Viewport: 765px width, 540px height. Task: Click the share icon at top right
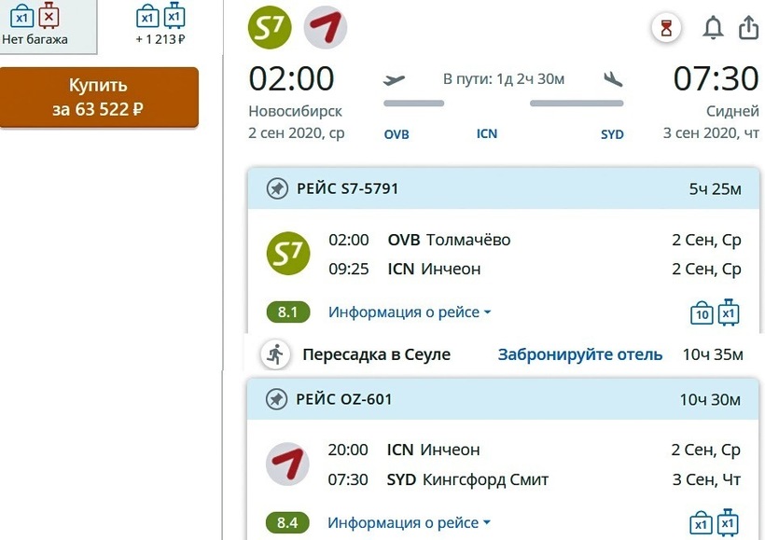(748, 28)
